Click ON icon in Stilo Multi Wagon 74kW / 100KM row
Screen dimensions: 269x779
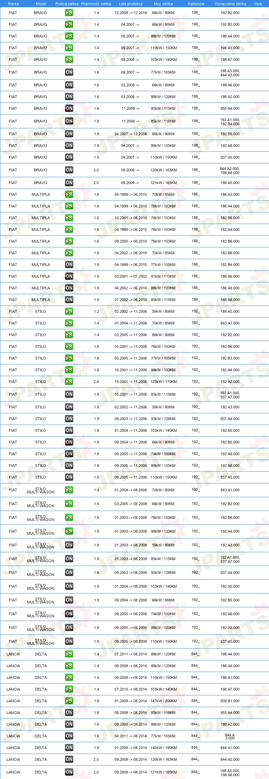point(69,614)
